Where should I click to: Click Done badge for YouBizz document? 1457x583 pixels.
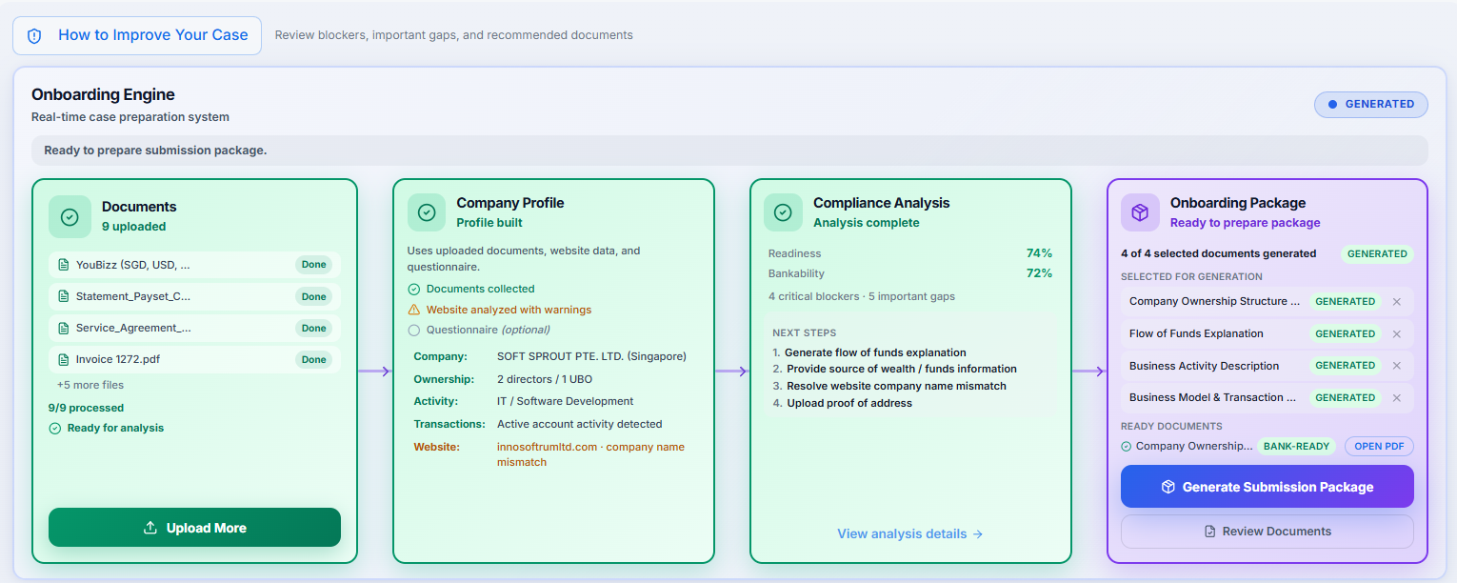click(x=314, y=265)
